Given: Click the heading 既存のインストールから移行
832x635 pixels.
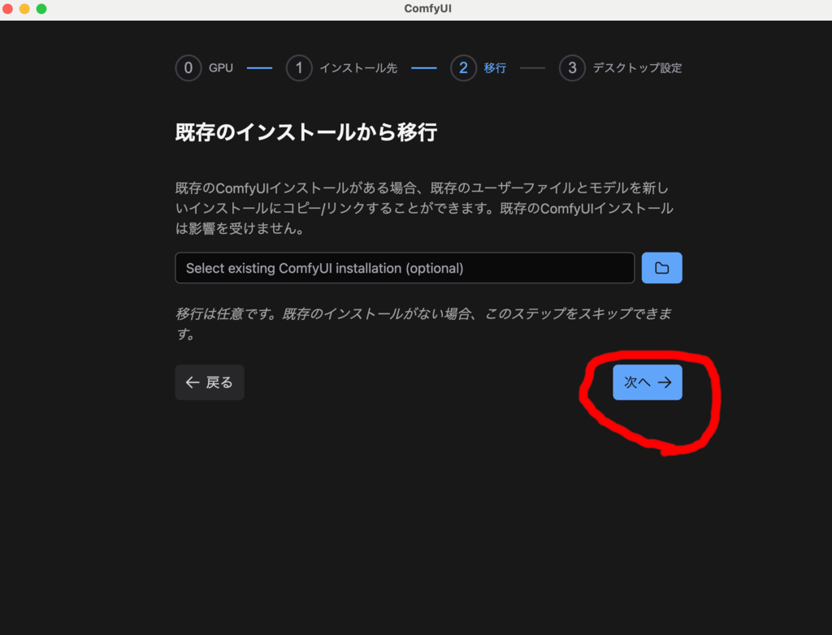Looking at the screenshot, I should pyautogui.click(x=306, y=132).
